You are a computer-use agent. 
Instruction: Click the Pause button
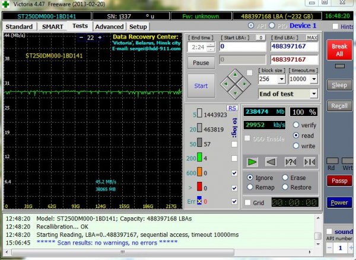(x=201, y=63)
